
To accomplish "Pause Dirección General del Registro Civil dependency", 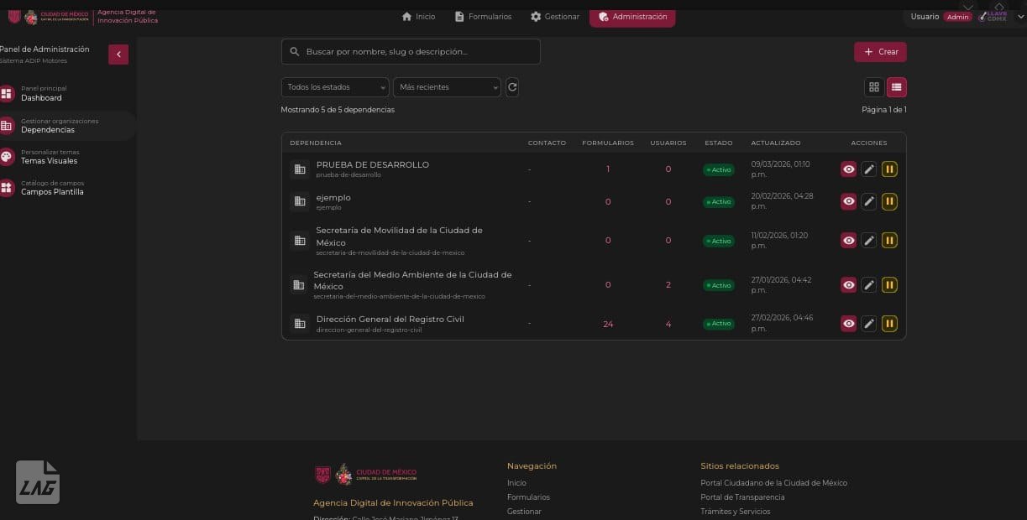I will tap(889, 324).
